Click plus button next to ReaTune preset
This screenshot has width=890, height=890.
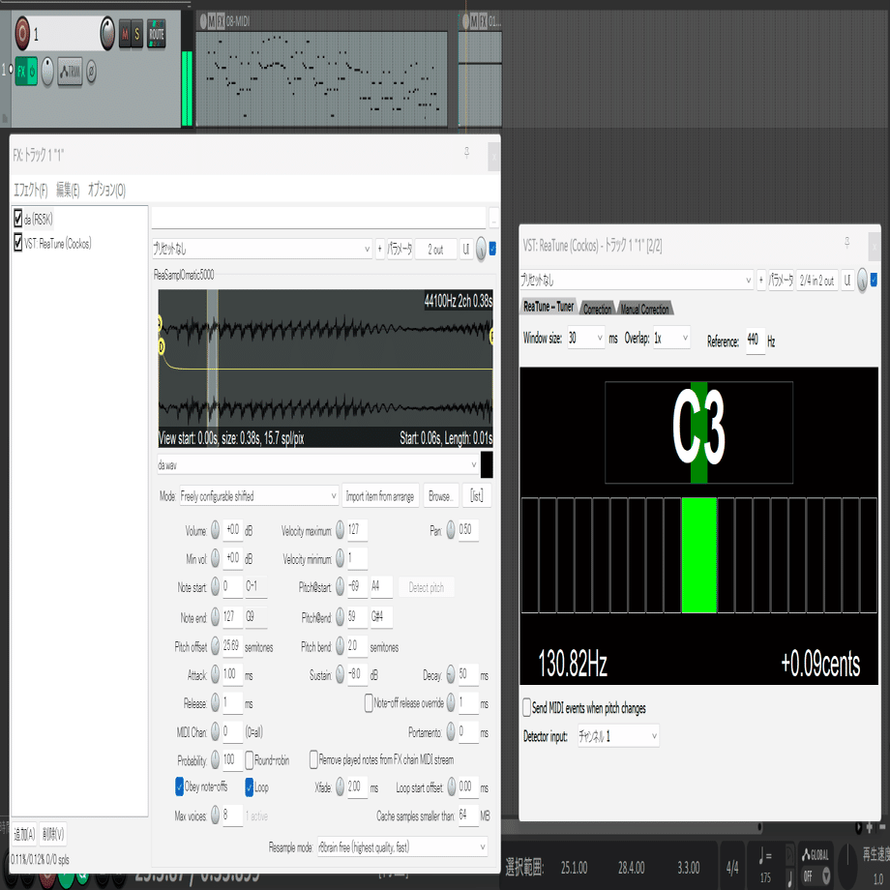point(761,280)
